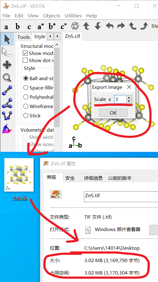Open the Utilities menu
The image size is (158, 282).
pyautogui.click(x=73, y=16)
